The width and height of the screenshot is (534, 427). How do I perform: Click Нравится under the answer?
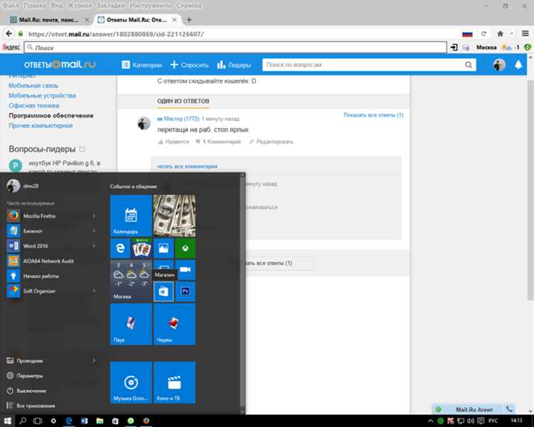pos(173,142)
